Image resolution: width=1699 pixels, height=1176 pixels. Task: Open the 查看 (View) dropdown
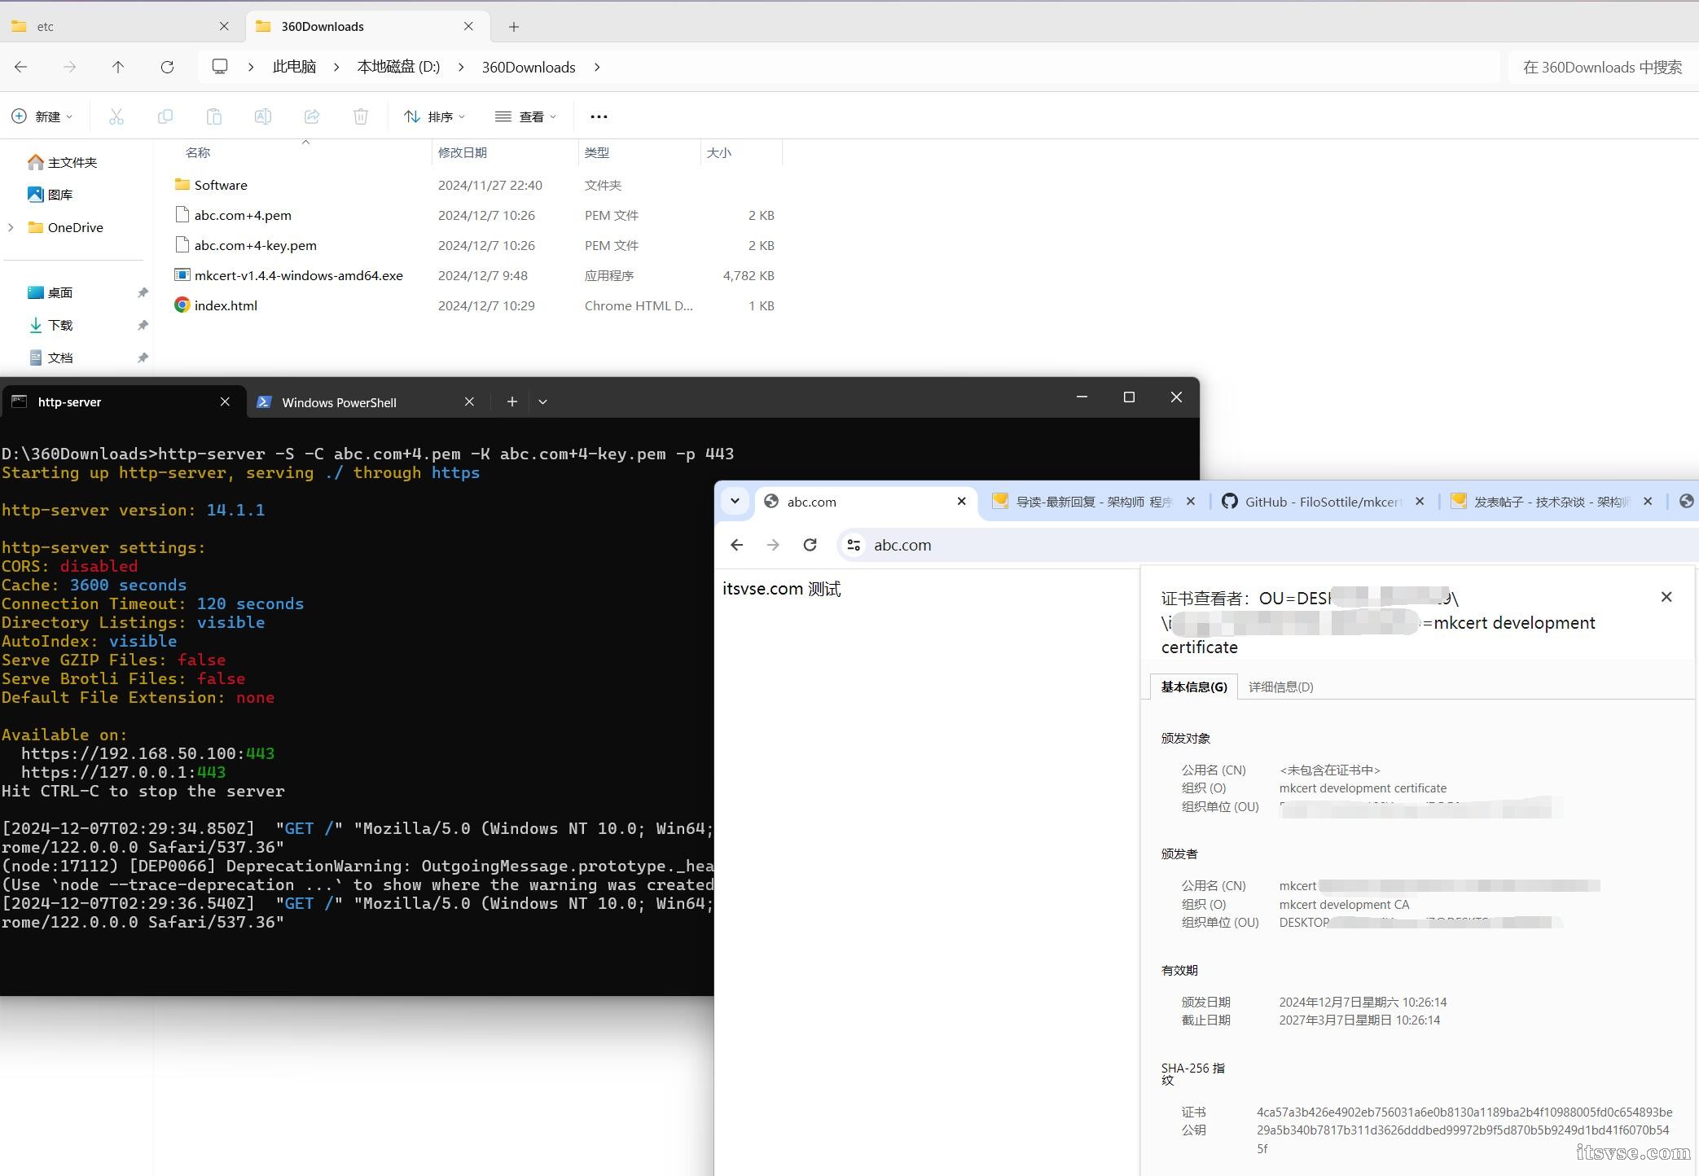[526, 116]
